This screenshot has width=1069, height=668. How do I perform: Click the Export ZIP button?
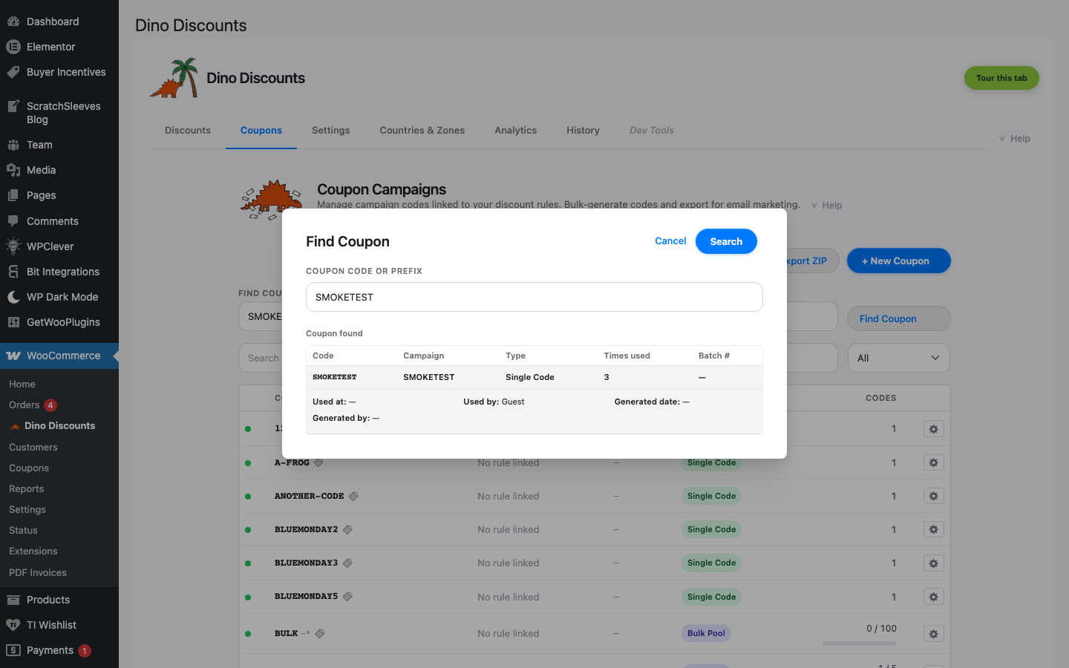(811, 261)
